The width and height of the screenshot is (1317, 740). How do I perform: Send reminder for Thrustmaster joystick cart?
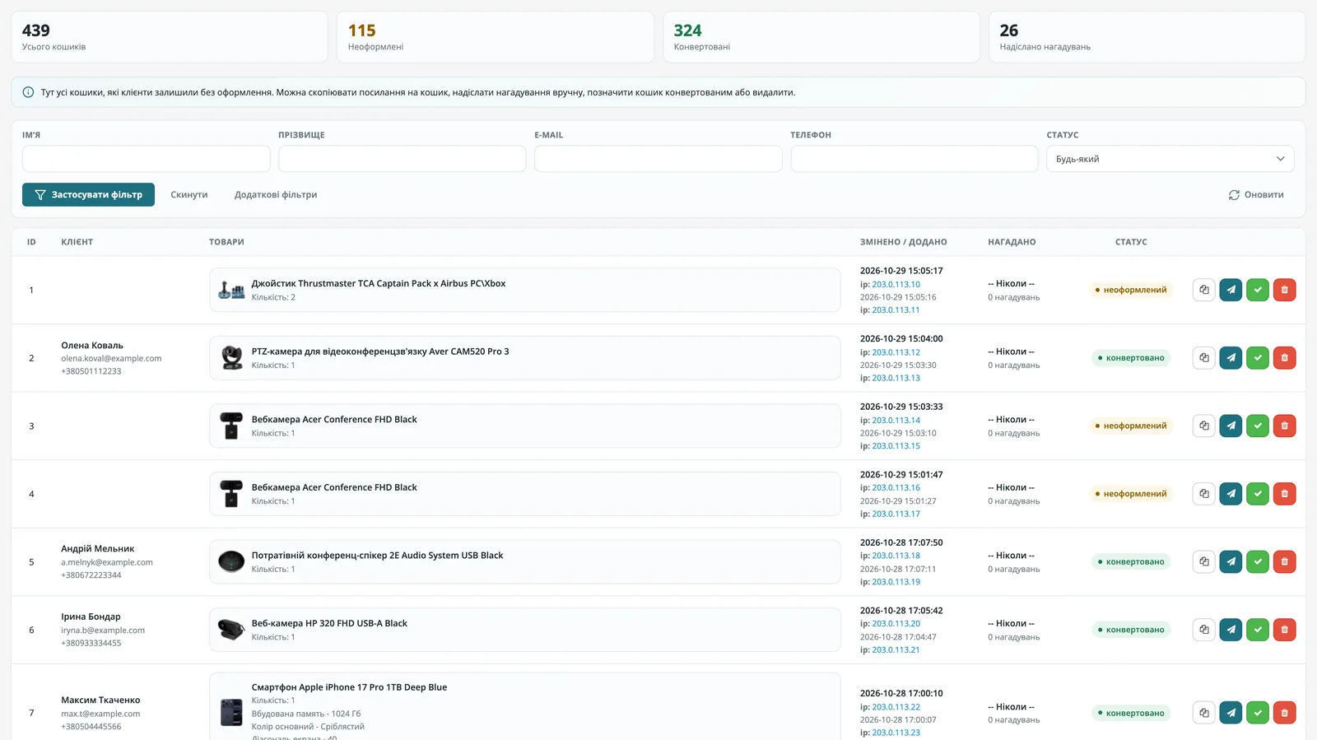pos(1231,290)
